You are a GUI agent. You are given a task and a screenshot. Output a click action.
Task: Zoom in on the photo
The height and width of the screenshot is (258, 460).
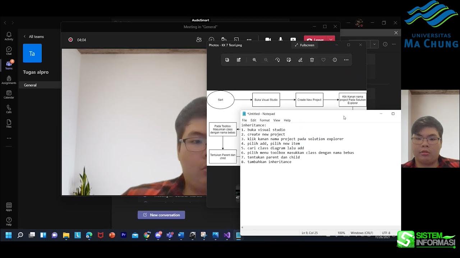pos(254,60)
